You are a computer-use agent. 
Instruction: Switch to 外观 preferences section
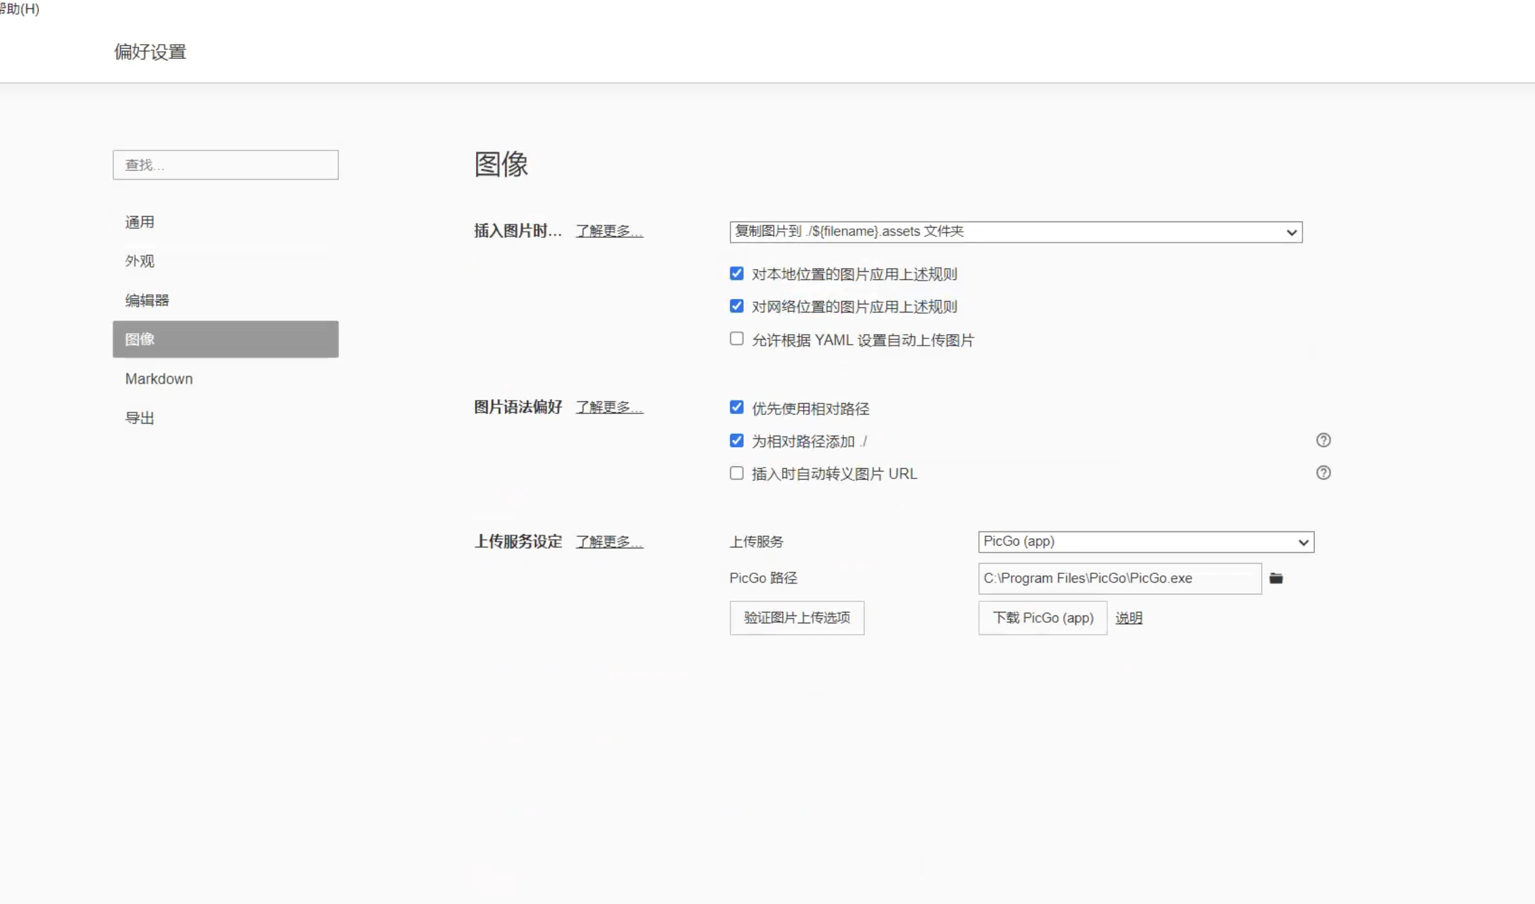tap(140, 261)
